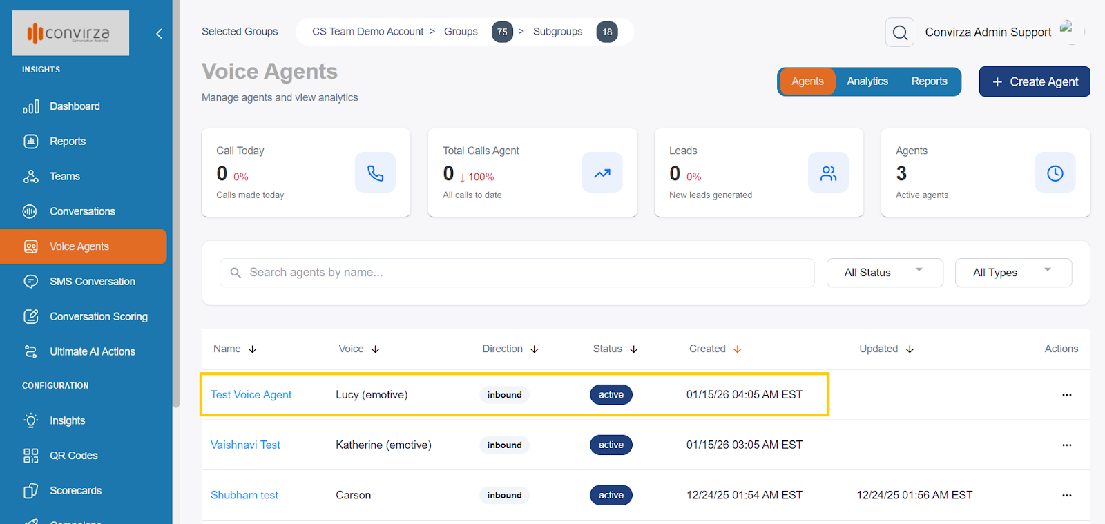Sort table by Created column arrow
This screenshot has height=524, width=1105.
pyautogui.click(x=738, y=349)
